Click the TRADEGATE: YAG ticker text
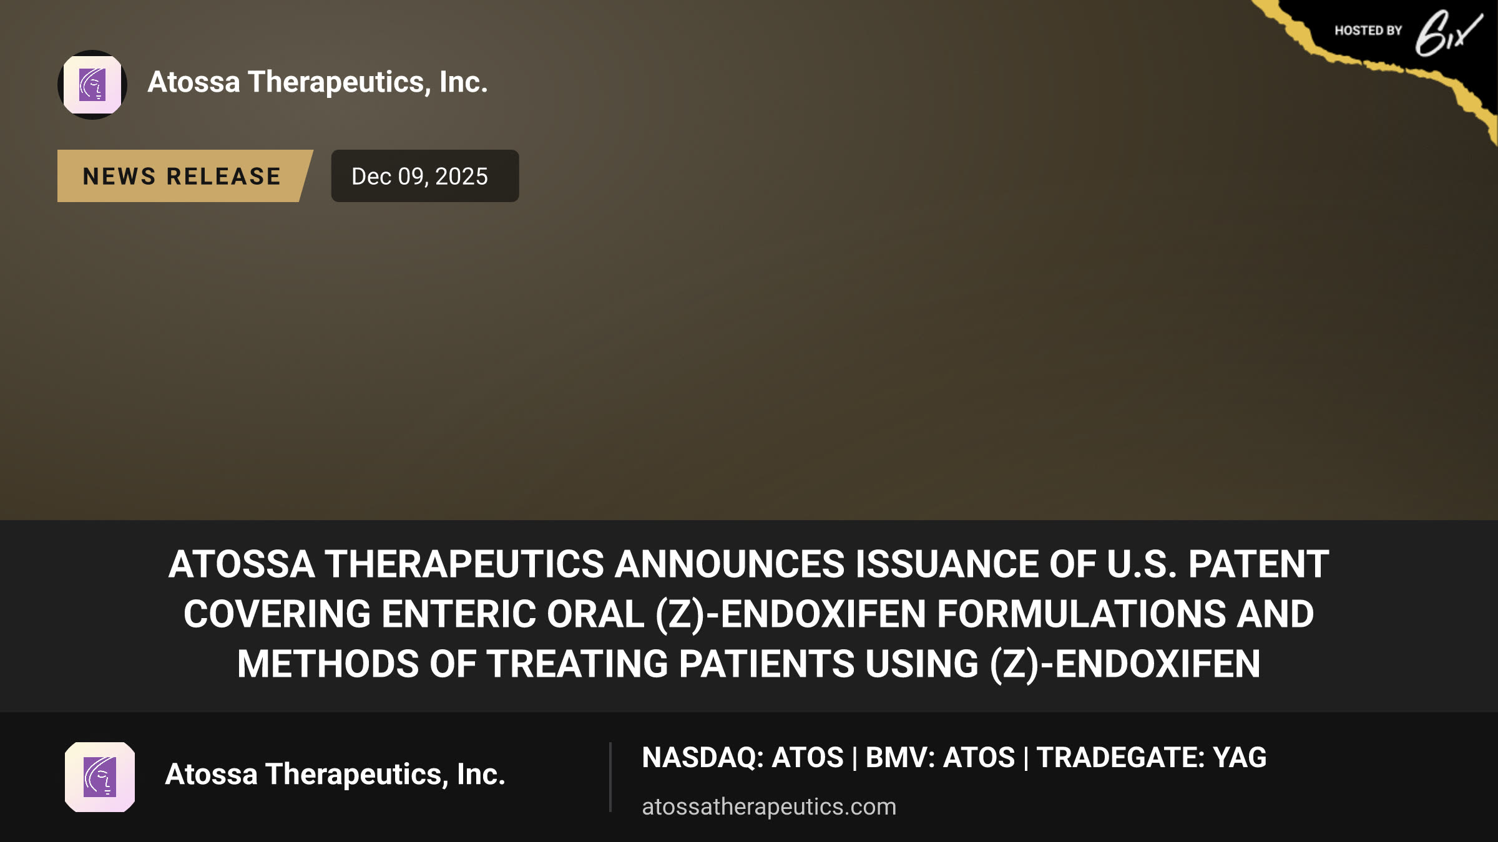The width and height of the screenshot is (1498, 842). [x=1152, y=758]
